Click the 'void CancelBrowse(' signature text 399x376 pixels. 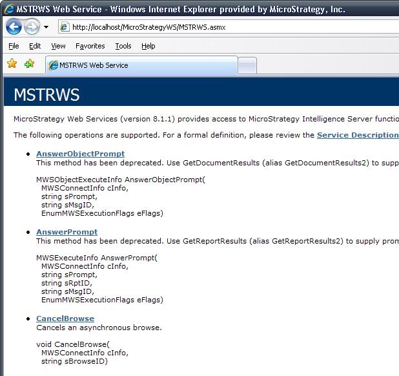(73, 344)
